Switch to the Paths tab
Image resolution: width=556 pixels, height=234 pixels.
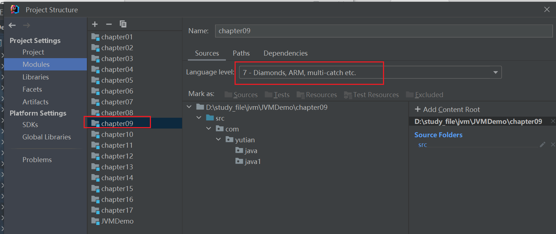(x=241, y=53)
